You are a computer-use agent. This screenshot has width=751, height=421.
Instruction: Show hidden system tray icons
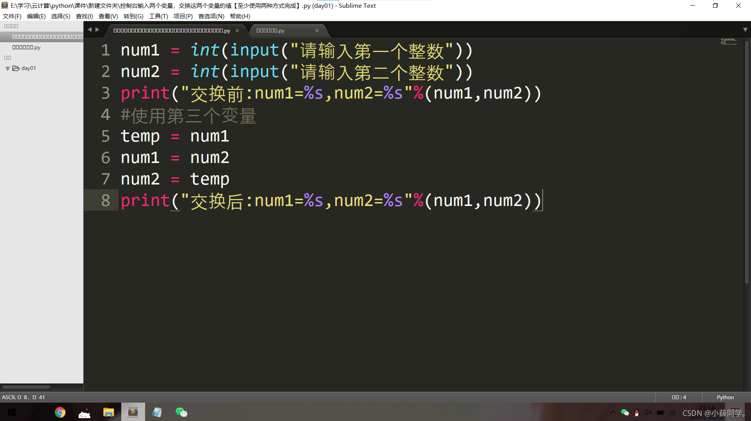(613, 412)
